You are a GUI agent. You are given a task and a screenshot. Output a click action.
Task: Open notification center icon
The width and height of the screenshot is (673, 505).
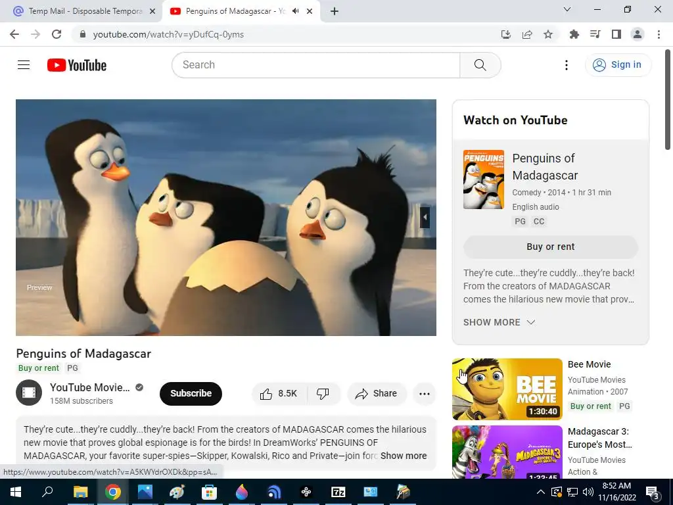pos(652,492)
